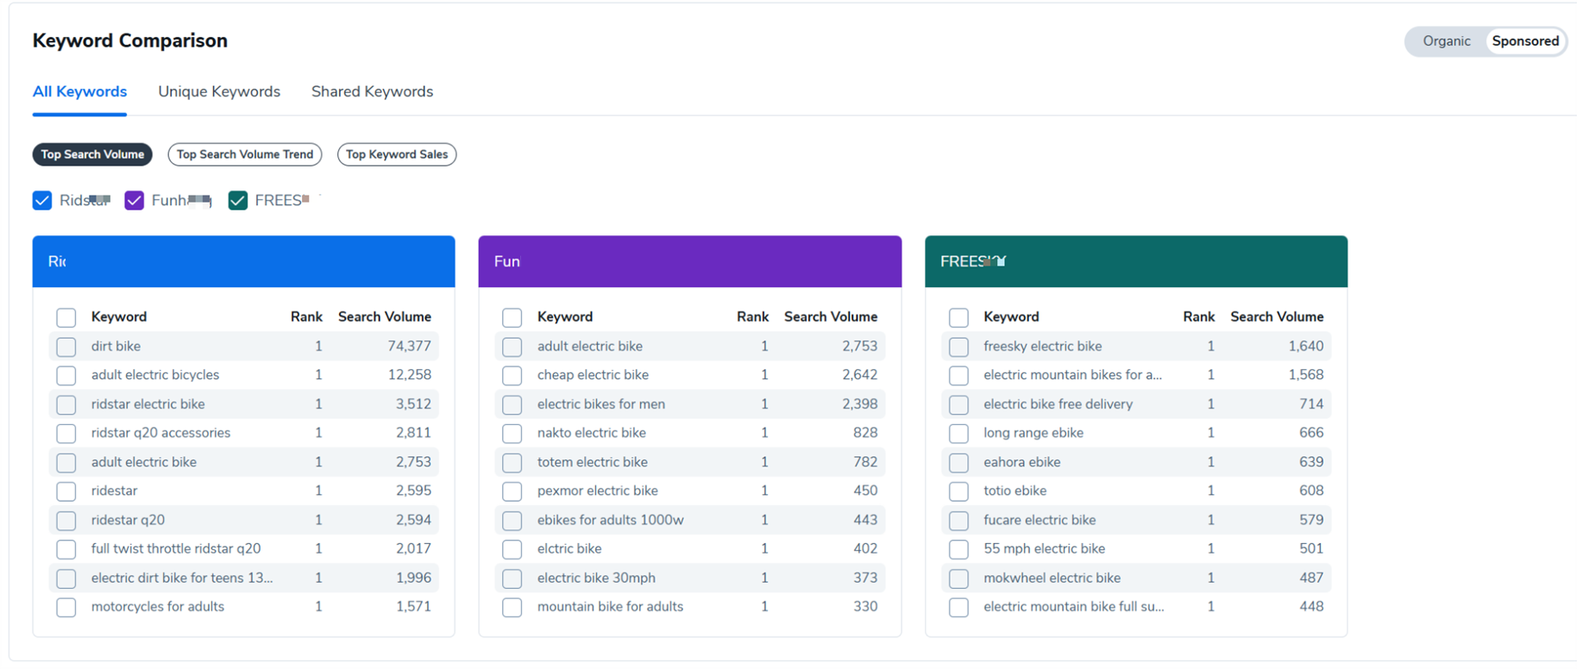Check select-all box in blue table header
Screen dimensions: 1577x669
coord(66,317)
